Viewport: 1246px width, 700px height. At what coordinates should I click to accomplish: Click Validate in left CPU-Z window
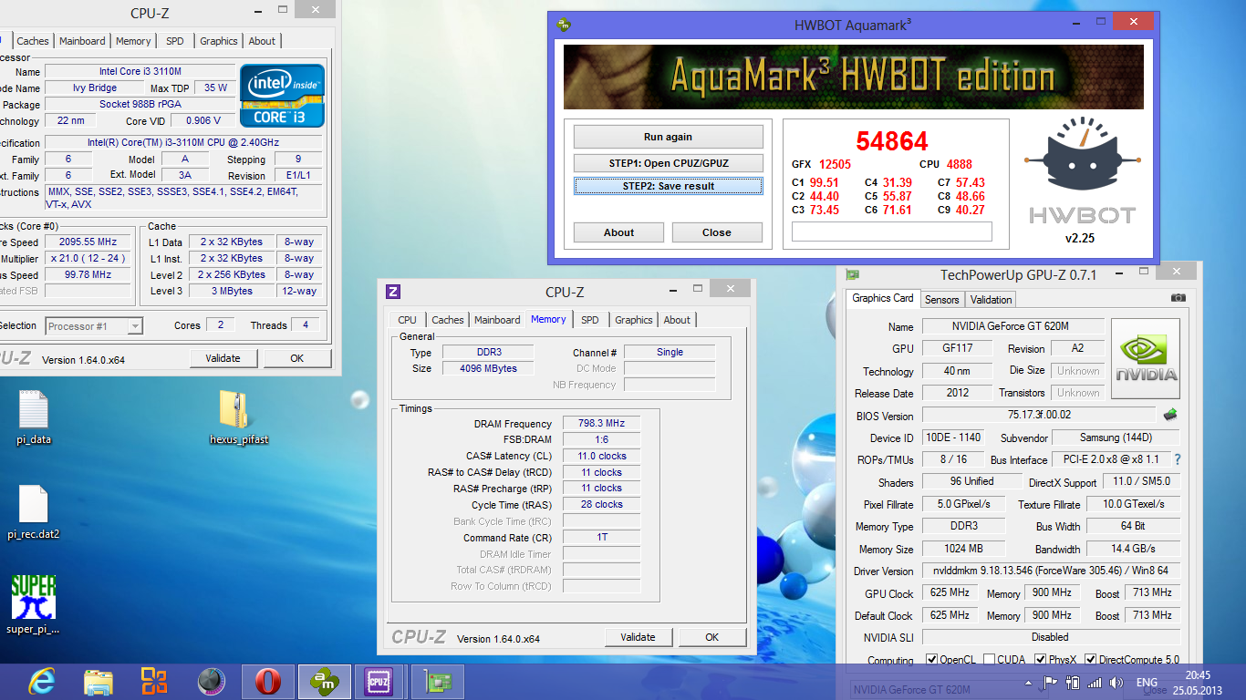click(223, 358)
